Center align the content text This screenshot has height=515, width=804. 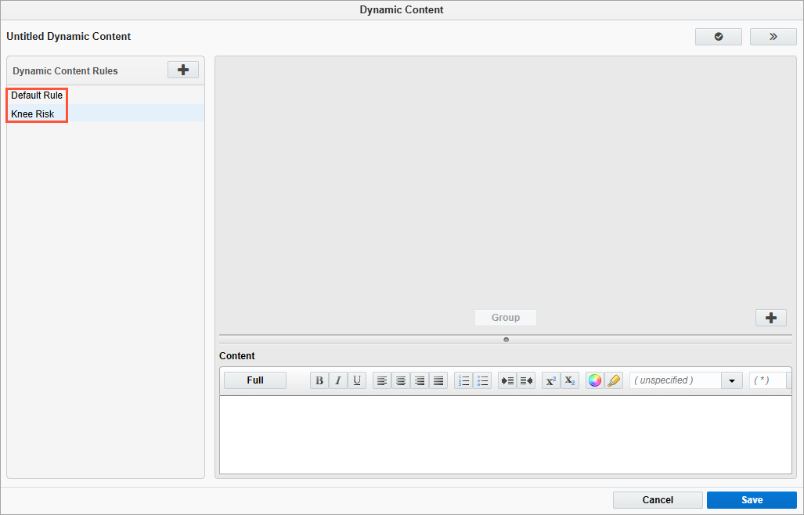pos(401,381)
